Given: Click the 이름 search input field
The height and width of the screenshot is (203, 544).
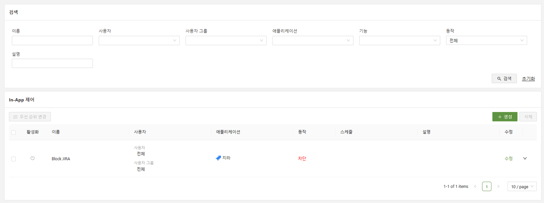Looking at the screenshot, I should (52, 41).
